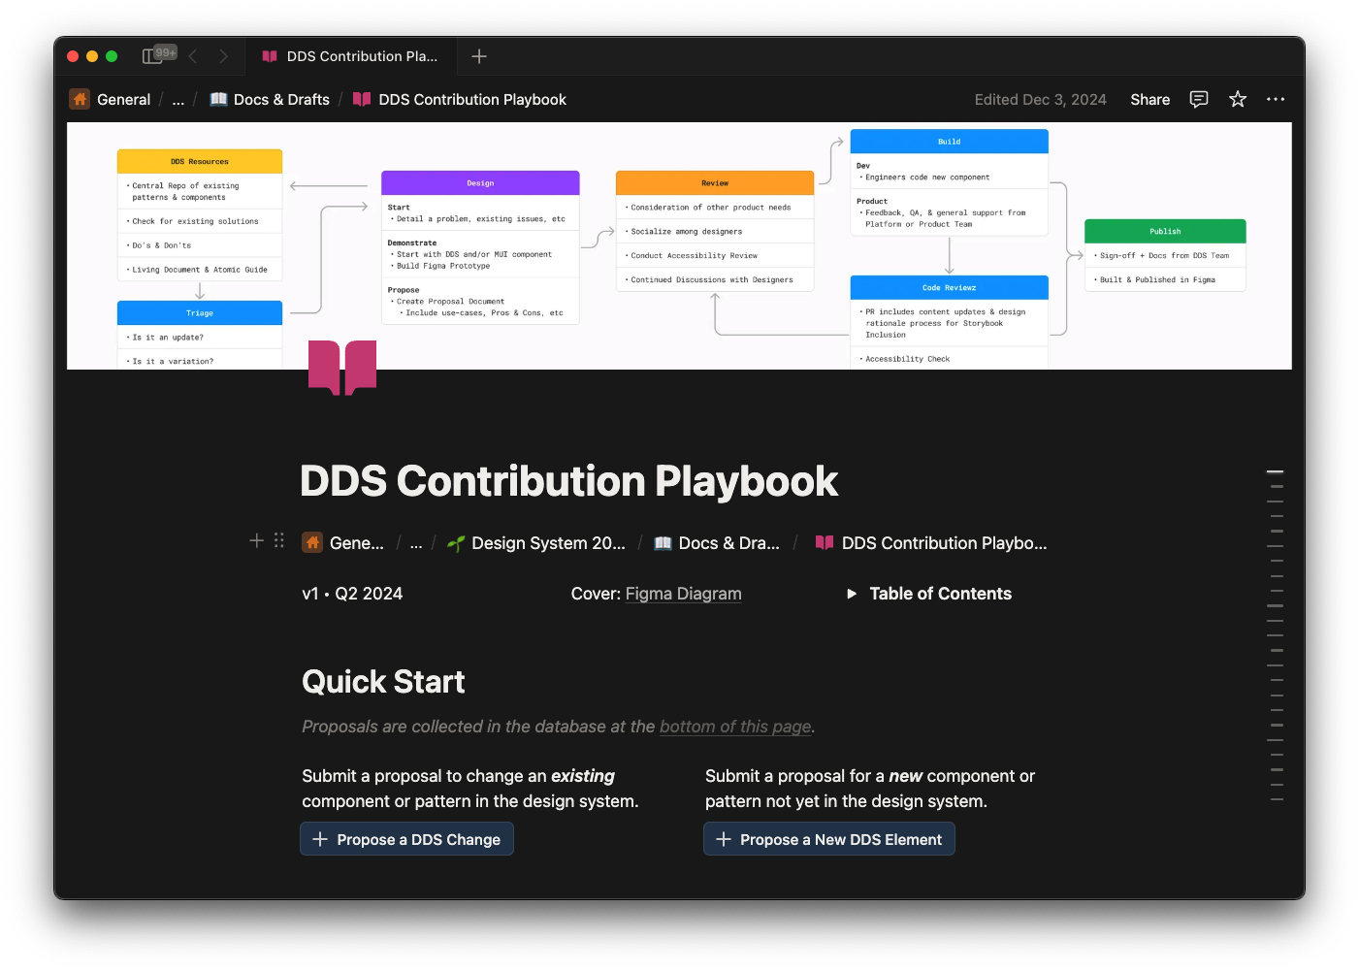Click the home icon next to General
The image size is (1359, 971).
(x=79, y=99)
